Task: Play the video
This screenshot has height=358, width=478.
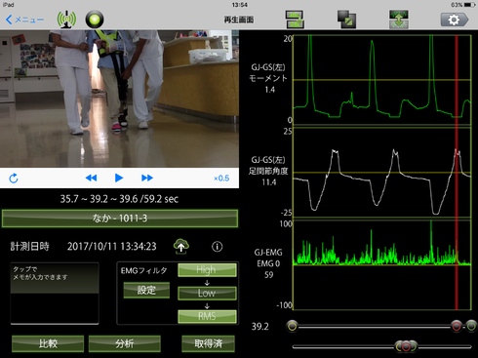Action: coord(119,178)
